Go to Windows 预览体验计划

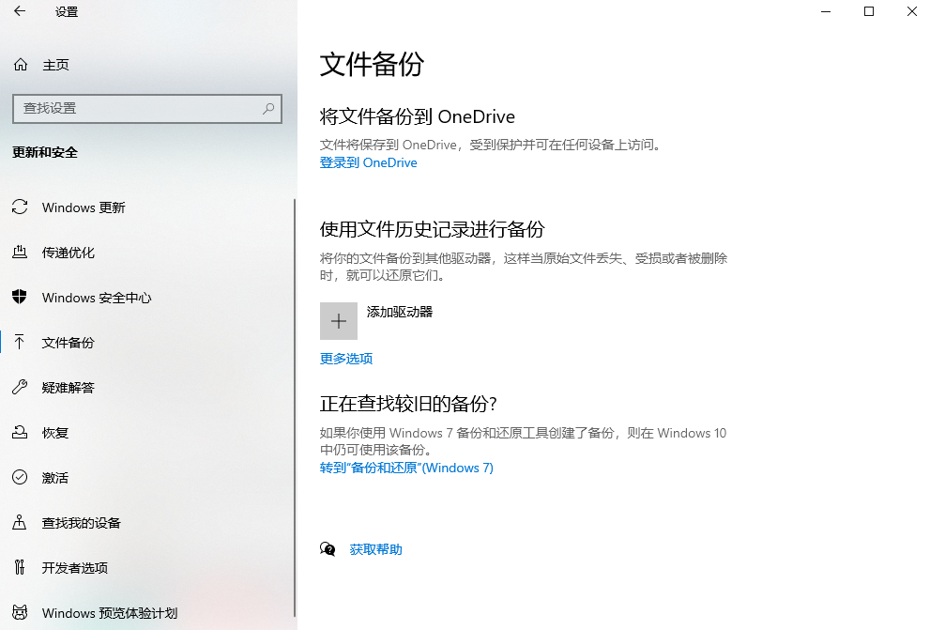tap(110, 613)
